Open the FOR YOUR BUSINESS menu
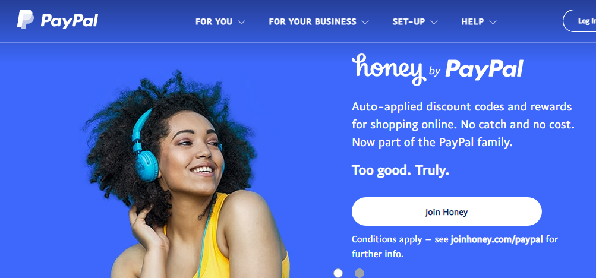The image size is (596, 278). click(x=313, y=22)
